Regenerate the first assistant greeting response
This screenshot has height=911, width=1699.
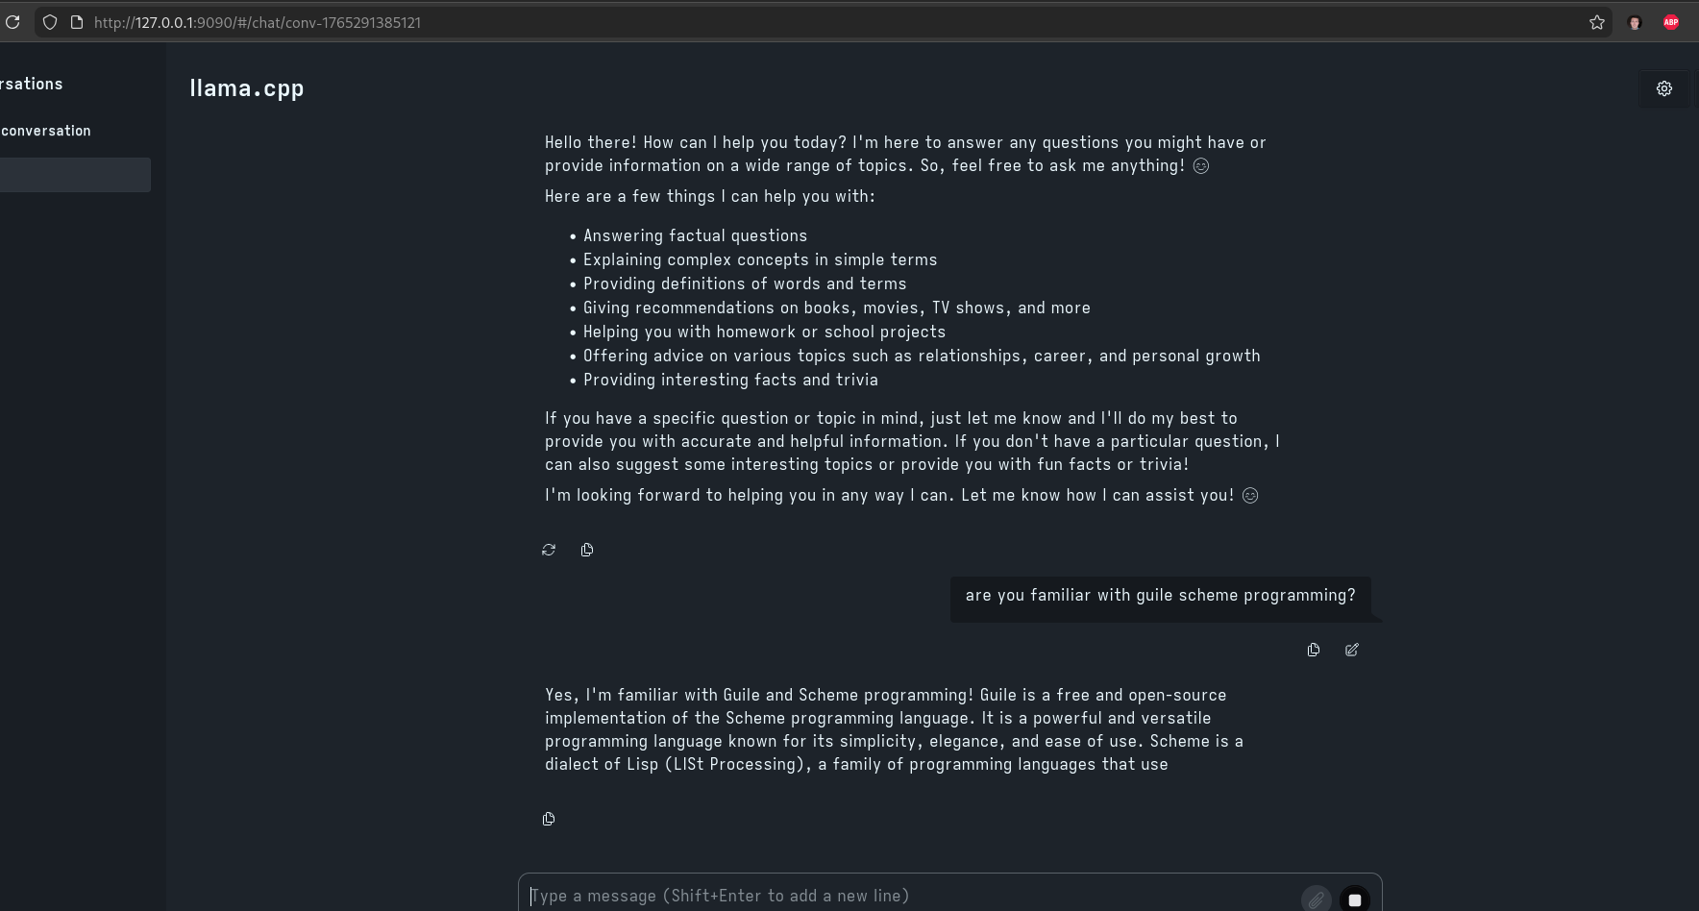(549, 550)
